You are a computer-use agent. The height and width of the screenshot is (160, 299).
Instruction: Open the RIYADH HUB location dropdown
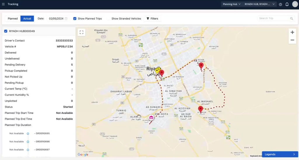[x=260, y=4]
